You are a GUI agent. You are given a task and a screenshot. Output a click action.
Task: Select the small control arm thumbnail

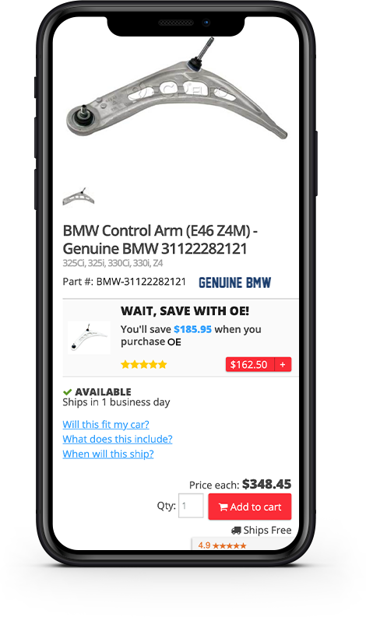[x=79, y=197]
